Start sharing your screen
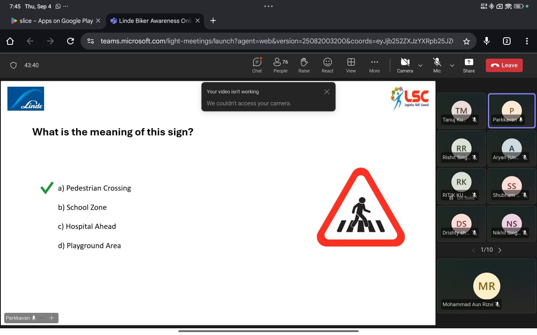Image resolution: width=537 pixels, height=335 pixels. 469,65
